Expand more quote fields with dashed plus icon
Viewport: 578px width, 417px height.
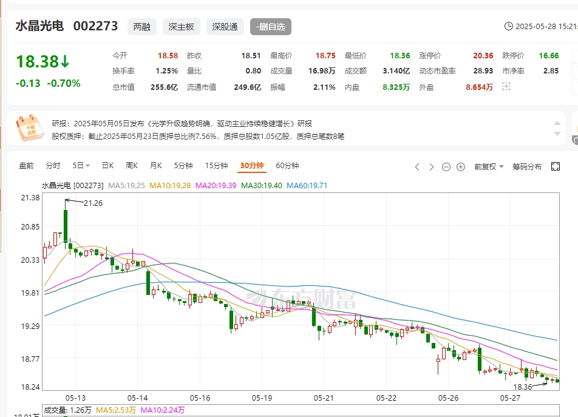pyautogui.click(x=506, y=87)
